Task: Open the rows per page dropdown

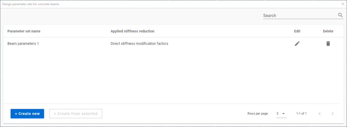Action: (x=282, y=114)
